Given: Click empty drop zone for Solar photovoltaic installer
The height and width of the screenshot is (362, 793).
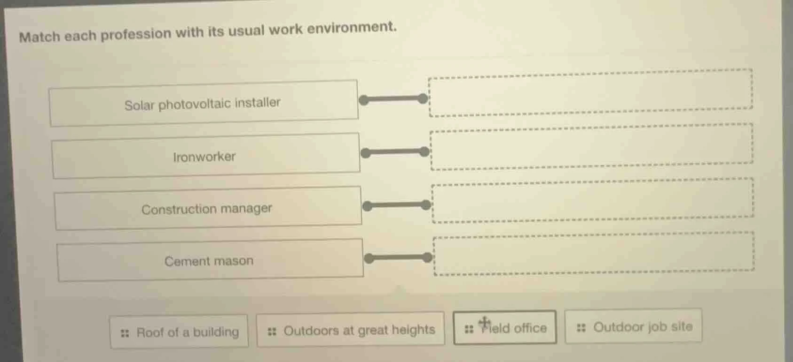Looking at the screenshot, I should pos(590,92).
